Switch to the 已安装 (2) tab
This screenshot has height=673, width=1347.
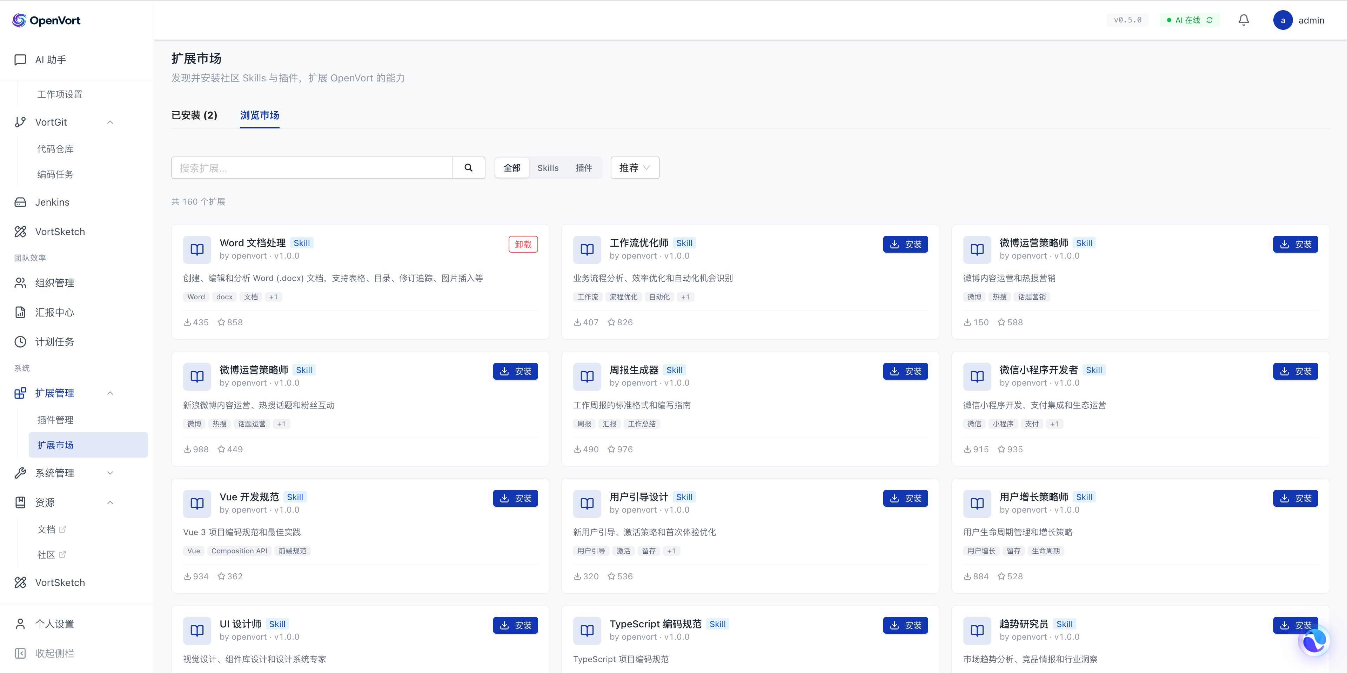pyautogui.click(x=194, y=115)
